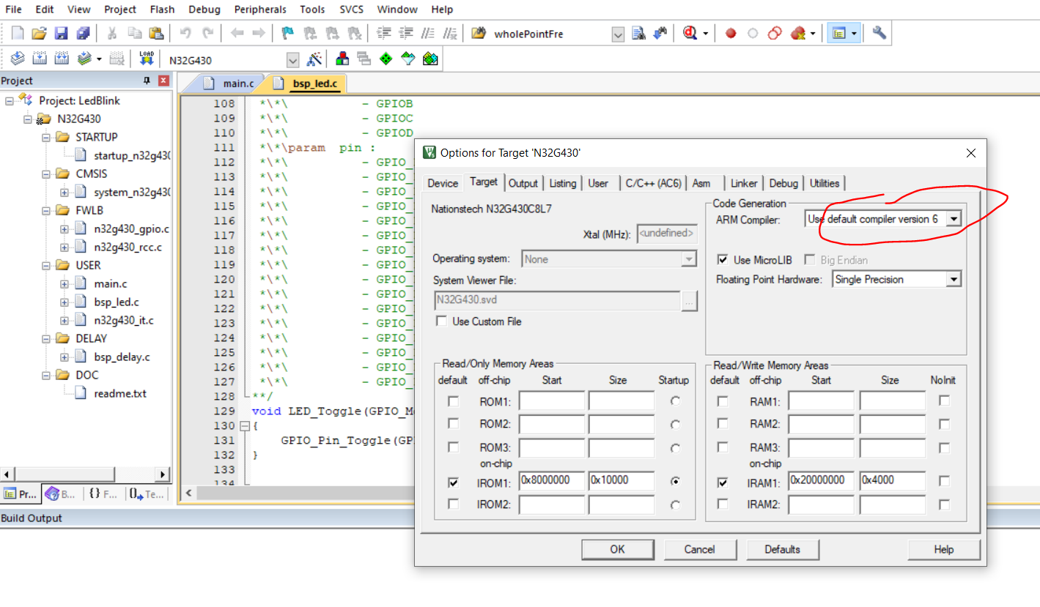Collapse the STARTUP group in project tree
Viewport: 1040px width, 607px height.
pos(46,137)
